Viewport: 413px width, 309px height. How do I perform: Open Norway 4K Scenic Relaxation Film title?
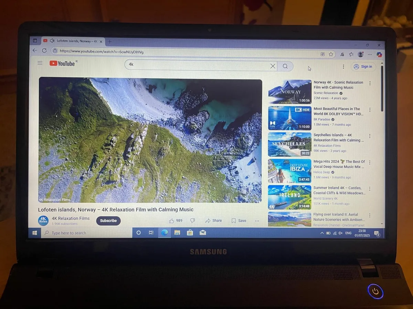click(338, 85)
